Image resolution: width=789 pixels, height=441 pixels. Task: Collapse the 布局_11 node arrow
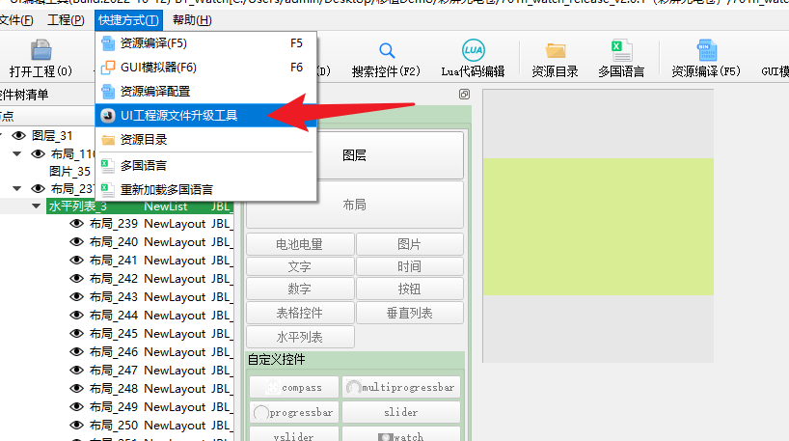pyautogui.click(x=17, y=153)
